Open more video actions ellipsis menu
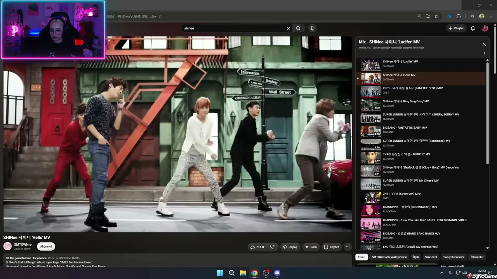497x279 pixels. tap(348, 247)
